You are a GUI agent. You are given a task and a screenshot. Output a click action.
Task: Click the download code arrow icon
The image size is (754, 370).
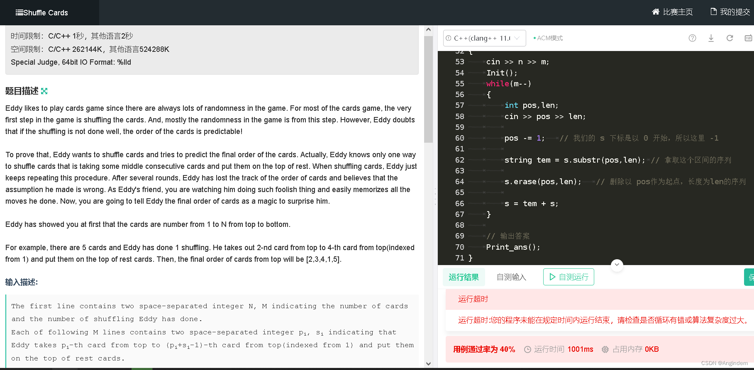tap(711, 38)
